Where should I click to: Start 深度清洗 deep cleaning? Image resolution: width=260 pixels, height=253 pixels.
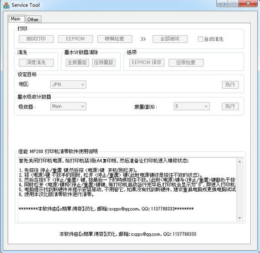(36, 63)
